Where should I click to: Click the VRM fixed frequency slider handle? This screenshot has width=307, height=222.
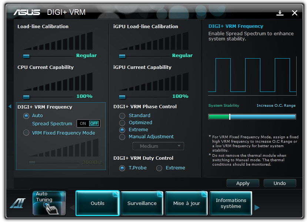pos(32,163)
